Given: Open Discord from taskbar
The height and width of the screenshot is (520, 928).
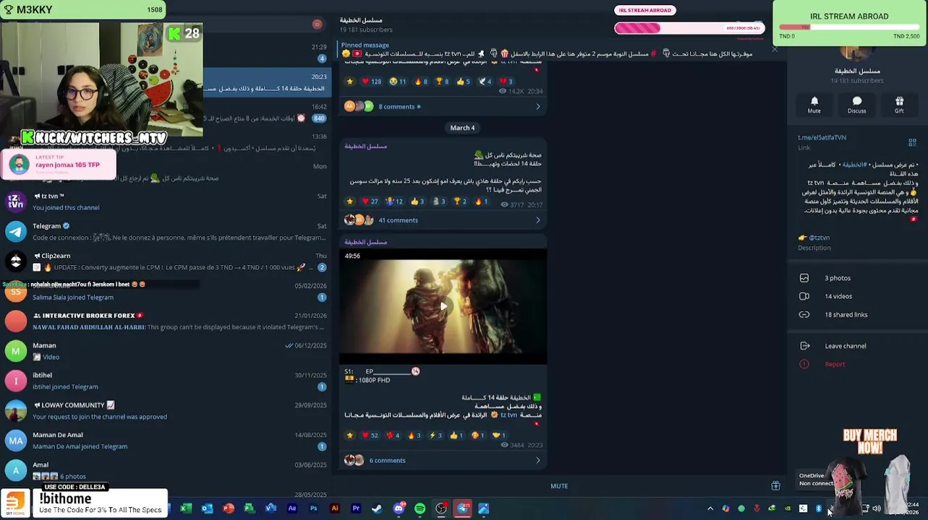Looking at the screenshot, I should click(399, 508).
